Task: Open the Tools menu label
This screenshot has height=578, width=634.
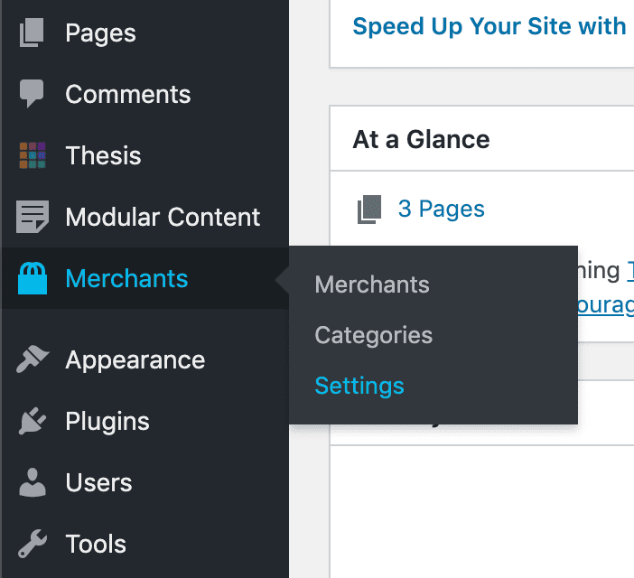Action: pos(96,544)
